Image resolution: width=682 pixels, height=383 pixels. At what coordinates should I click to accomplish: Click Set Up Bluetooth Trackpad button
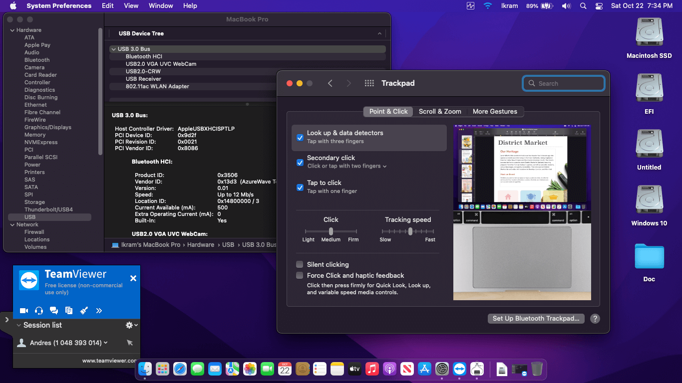(536, 319)
